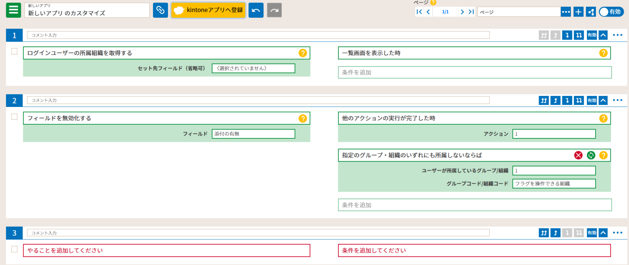The height and width of the screenshot is (265, 629).
Task: Open row 2's three-dot more menu
Action: coord(618,101)
